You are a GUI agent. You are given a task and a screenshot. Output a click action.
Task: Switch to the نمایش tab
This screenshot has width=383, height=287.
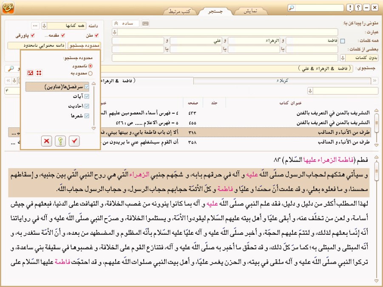pos(251,11)
